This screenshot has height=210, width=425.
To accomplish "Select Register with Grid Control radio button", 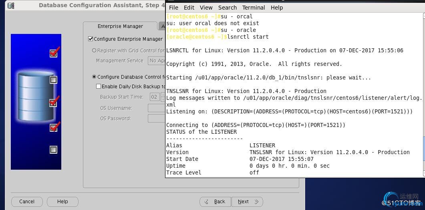I will tap(94, 51).
